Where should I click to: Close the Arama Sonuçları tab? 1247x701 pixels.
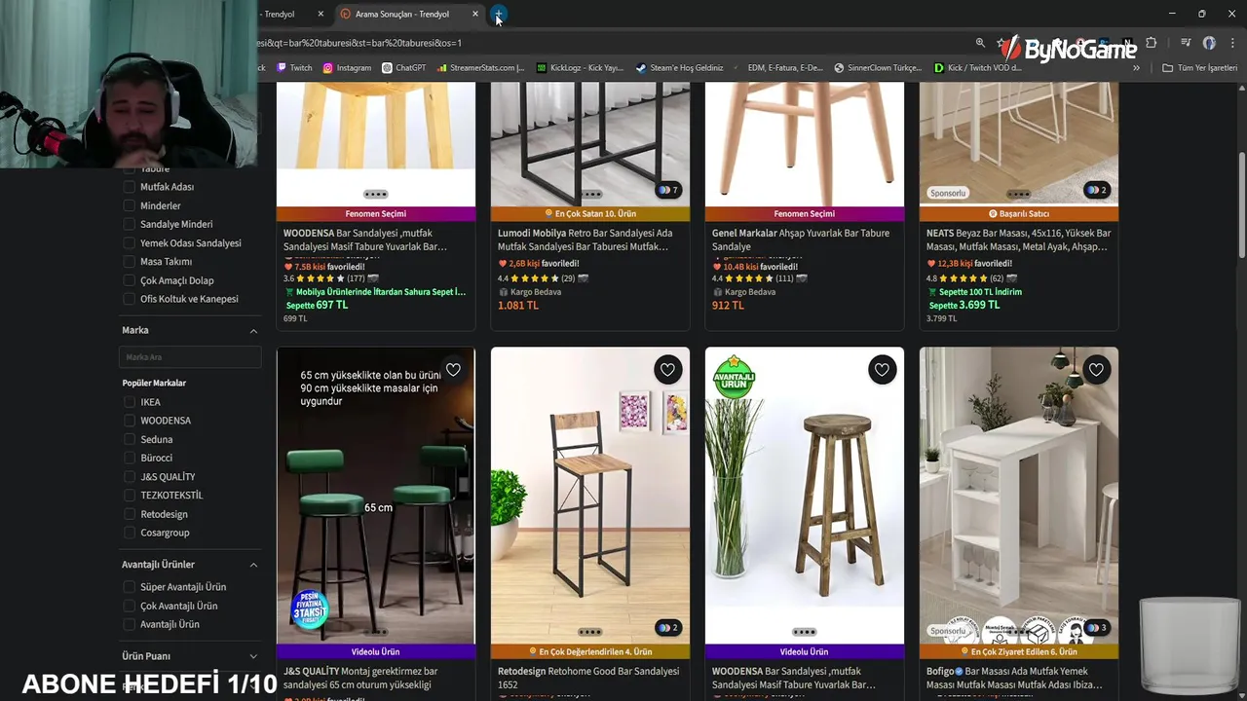[x=475, y=14]
